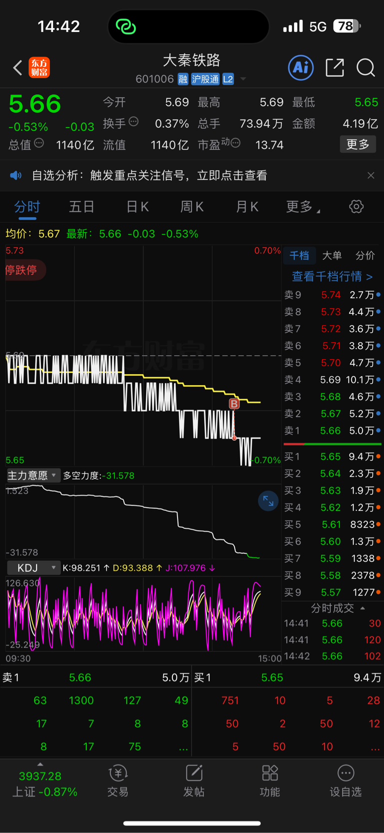The width and height of the screenshot is (384, 833).
Task: Open the 交易 trade icon
Action: tap(118, 780)
